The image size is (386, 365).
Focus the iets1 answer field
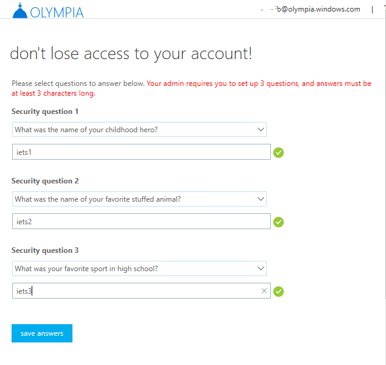(140, 152)
